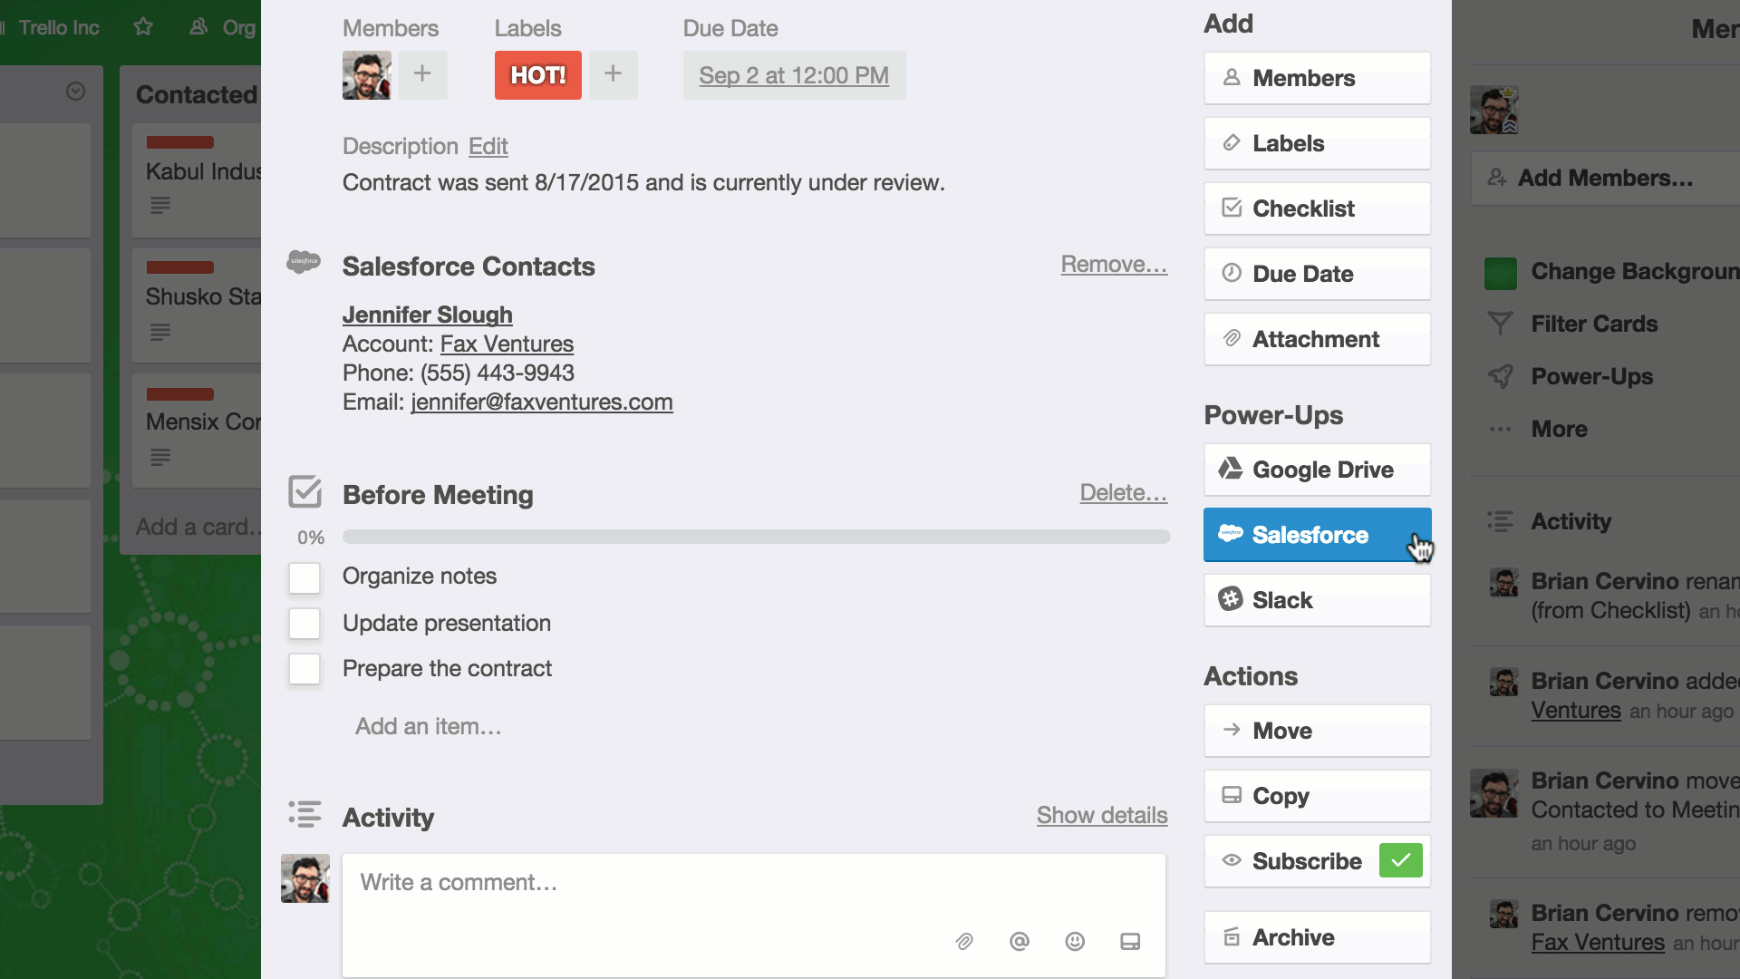Screen dimensions: 1740x979
Task: Open Filter Cards in the board menu
Action: tap(1594, 324)
